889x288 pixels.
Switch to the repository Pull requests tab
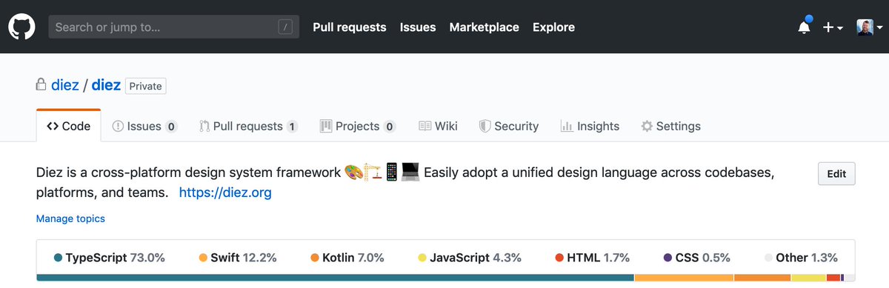[248, 126]
